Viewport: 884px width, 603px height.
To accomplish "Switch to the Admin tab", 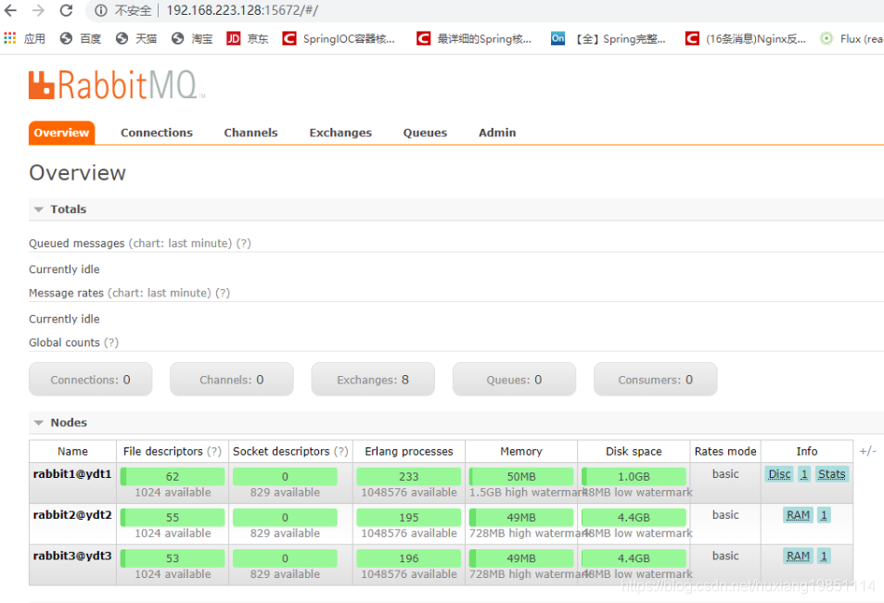I will coord(497,132).
